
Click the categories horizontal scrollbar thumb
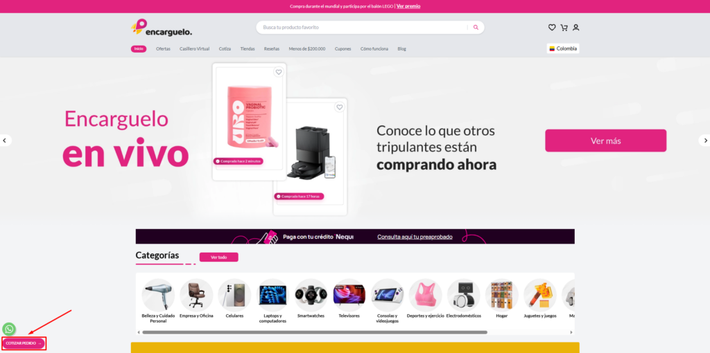(315, 332)
